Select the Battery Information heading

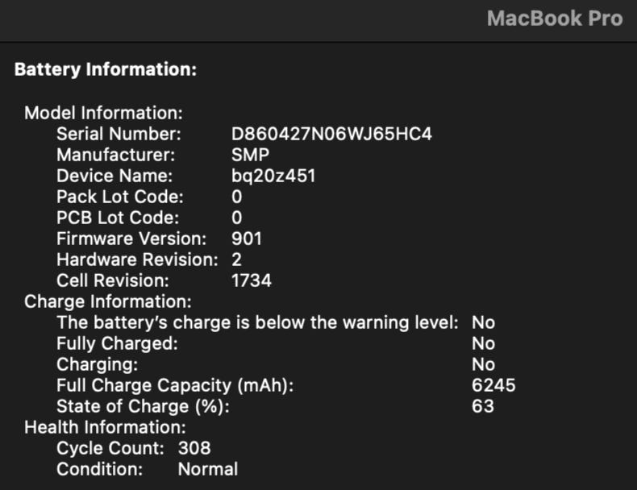(x=106, y=70)
